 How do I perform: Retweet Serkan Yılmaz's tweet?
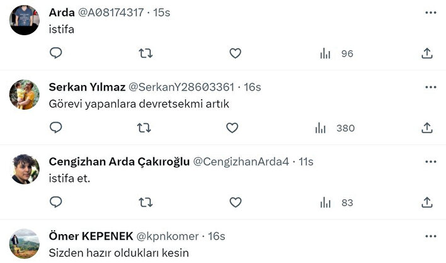144,128
